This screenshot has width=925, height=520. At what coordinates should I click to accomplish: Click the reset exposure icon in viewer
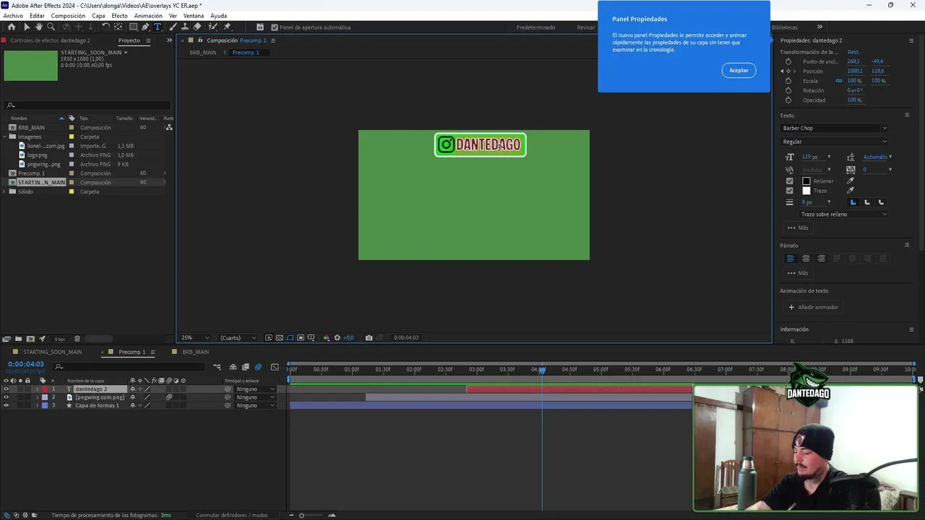click(x=337, y=337)
